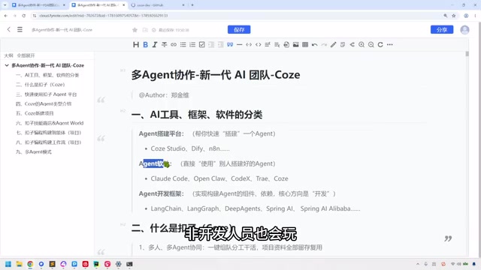Switch to the first browser tab

coord(38,5)
